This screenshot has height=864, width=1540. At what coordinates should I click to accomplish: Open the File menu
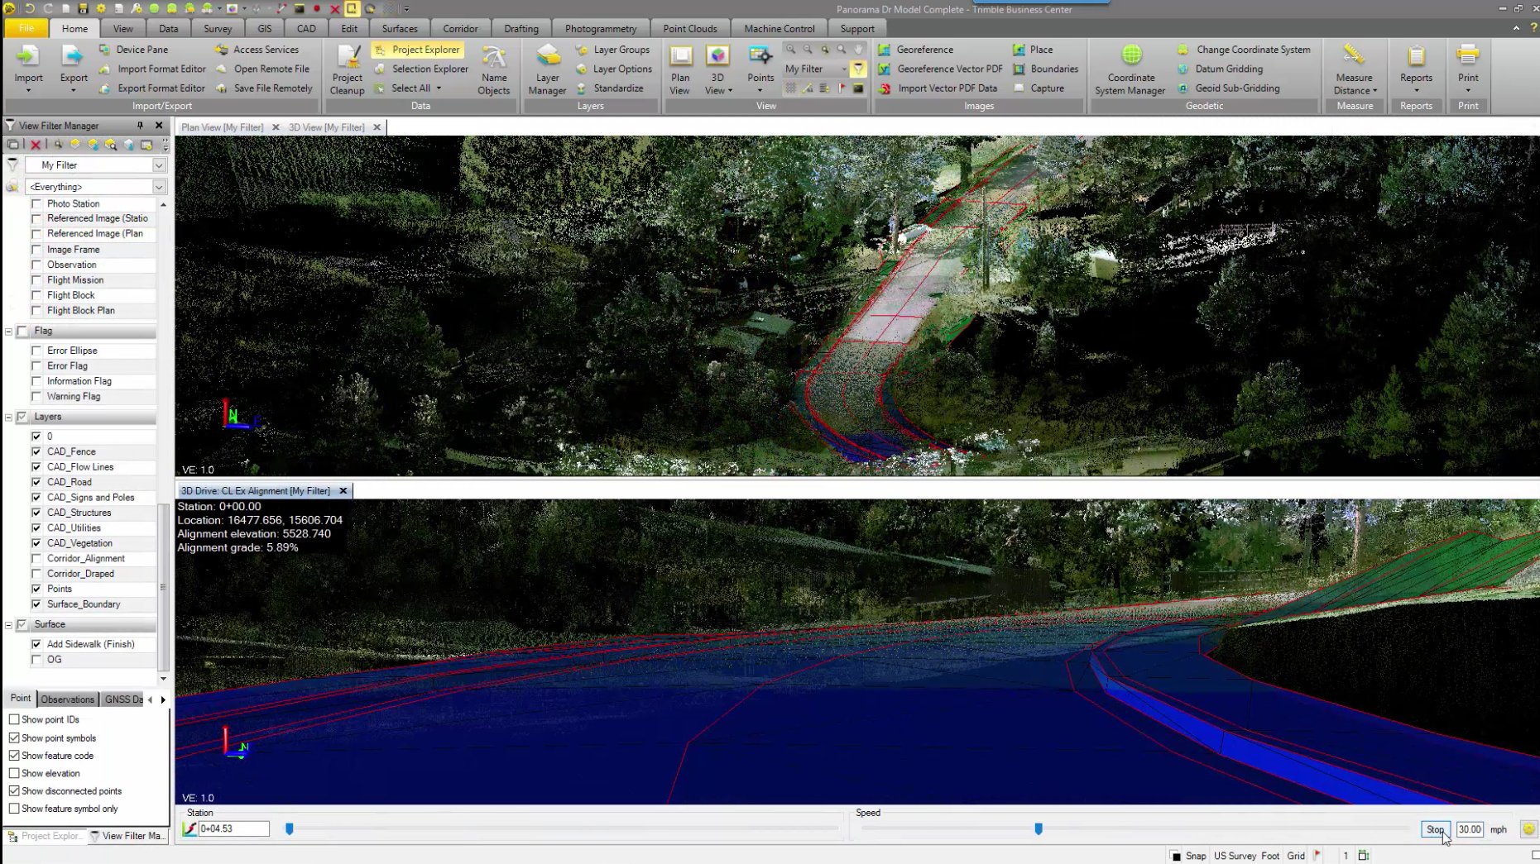coord(26,28)
